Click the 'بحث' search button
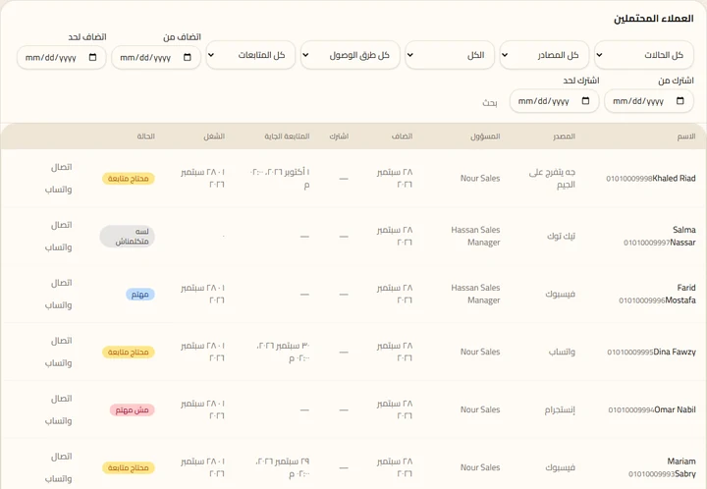The width and height of the screenshot is (707, 489). click(x=490, y=103)
